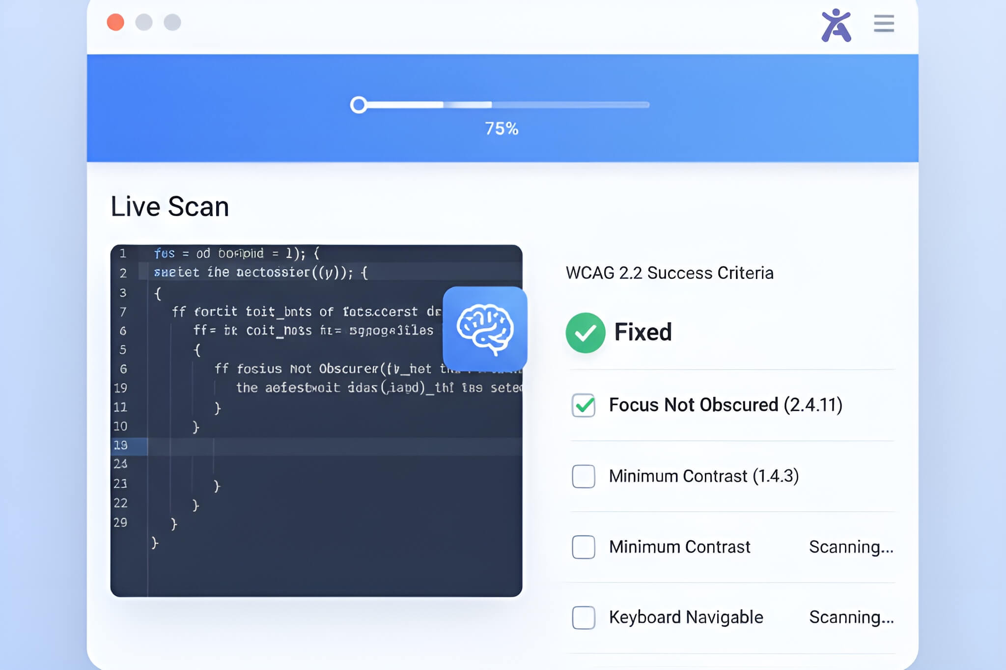Screen dimensions: 1006x670
Task: Click the Focus Not Obscured (2.4.11) text
Action: tap(726, 406)
